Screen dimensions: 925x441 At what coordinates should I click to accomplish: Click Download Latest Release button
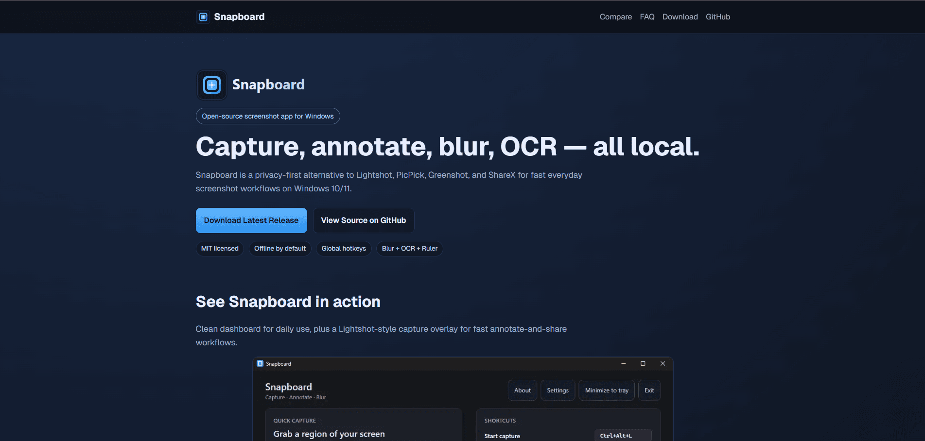(x=251, y=220)
